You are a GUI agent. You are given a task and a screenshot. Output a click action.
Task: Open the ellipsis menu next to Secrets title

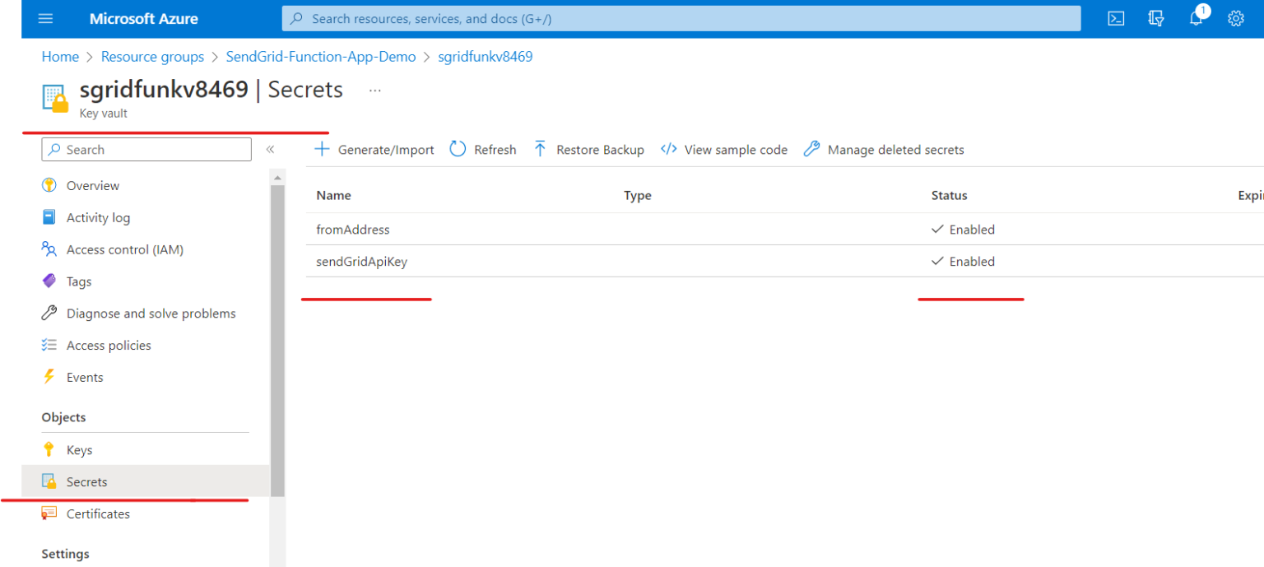click(375, 89)
